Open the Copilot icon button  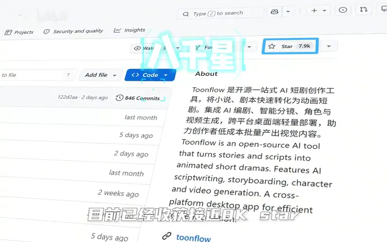275,12
